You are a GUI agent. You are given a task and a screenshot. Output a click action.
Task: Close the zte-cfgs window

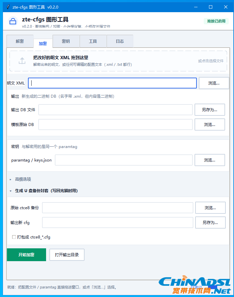point(226,7)
